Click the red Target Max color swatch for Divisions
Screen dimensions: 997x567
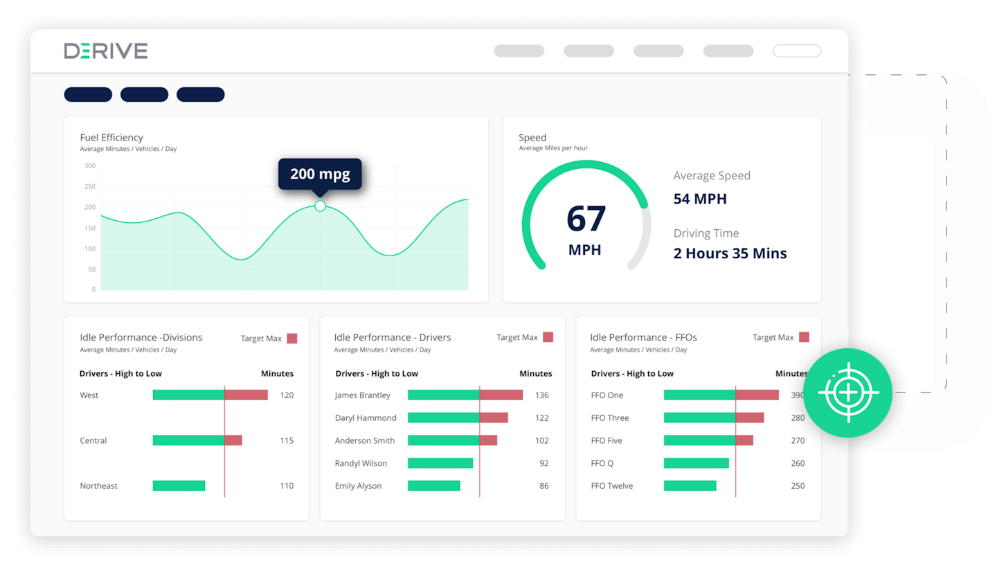point(291,338)
